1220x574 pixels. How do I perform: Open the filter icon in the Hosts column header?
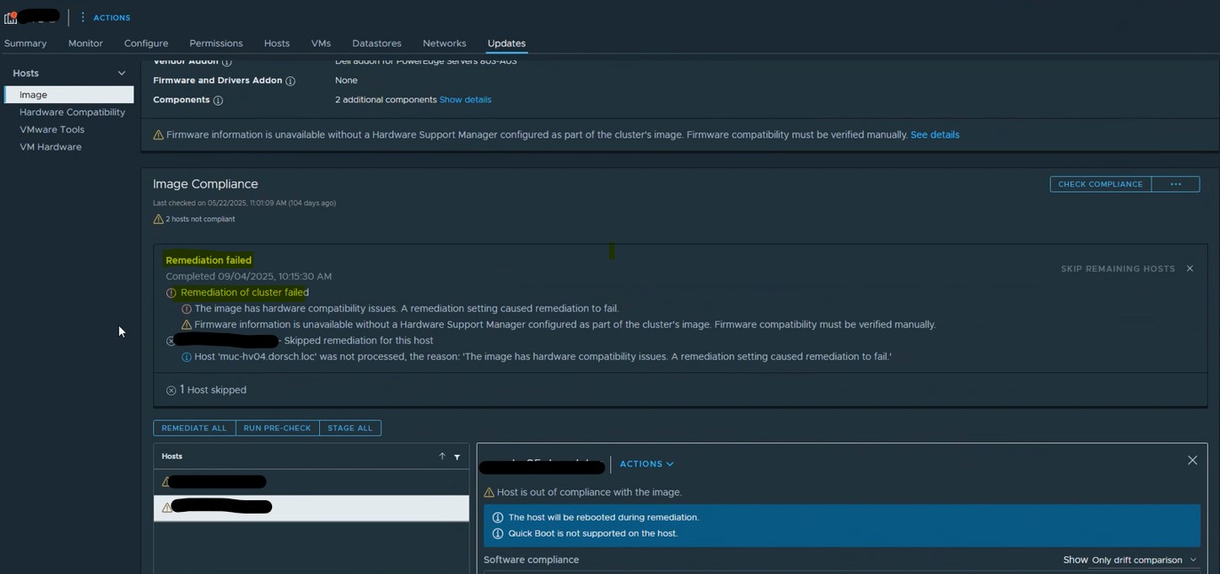(457, 456)
